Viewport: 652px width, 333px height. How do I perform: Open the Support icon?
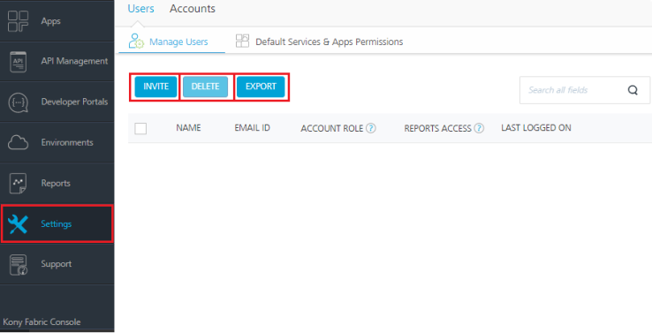(x=18, y=264)
